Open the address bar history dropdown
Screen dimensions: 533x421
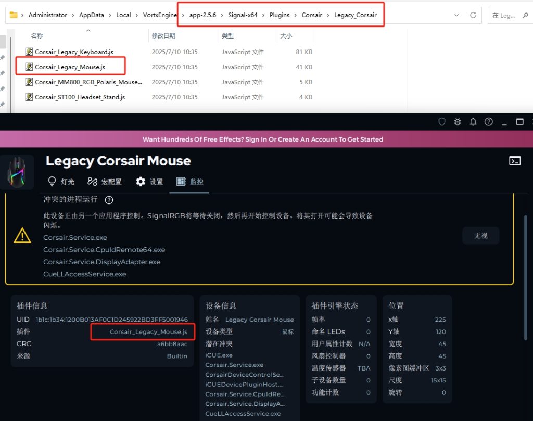[x=456, y=15]
